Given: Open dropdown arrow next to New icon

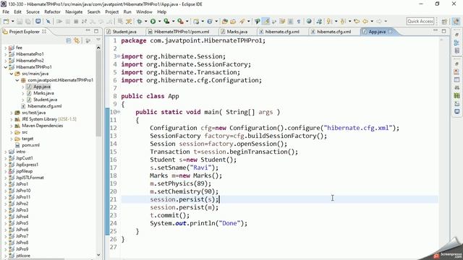Looking at the screenshot, I should pos(13,21).
